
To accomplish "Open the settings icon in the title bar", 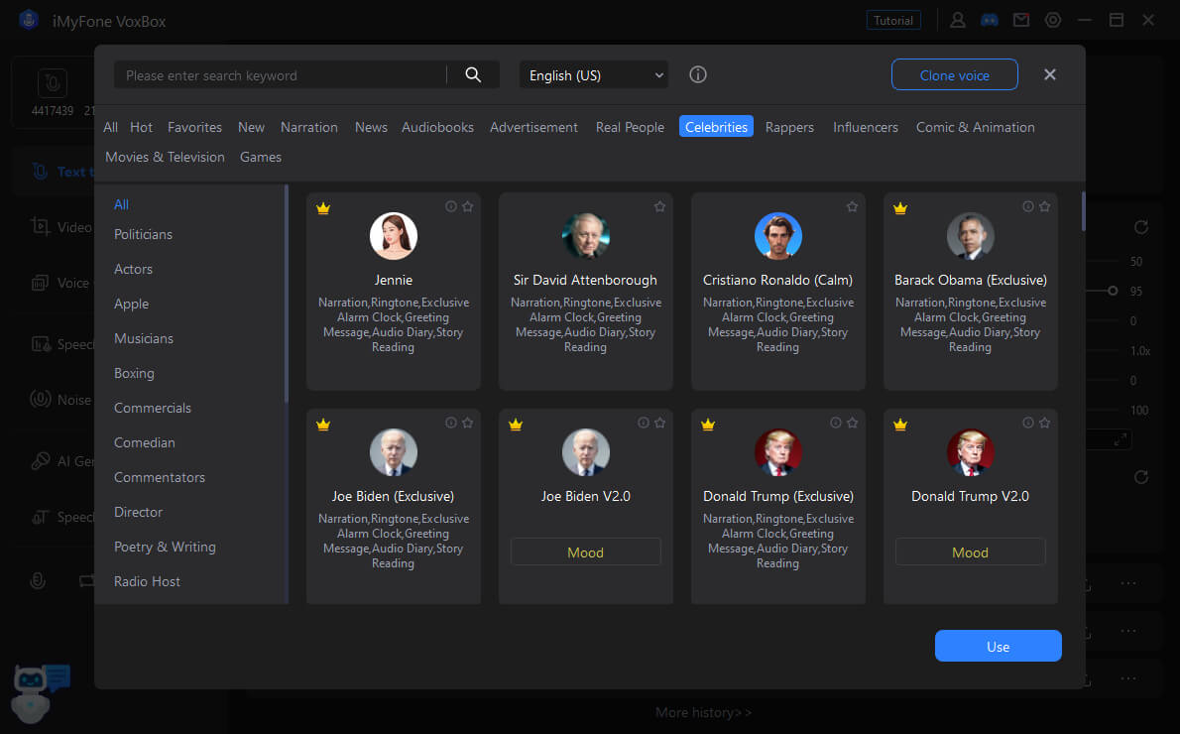I will 1053,20.
